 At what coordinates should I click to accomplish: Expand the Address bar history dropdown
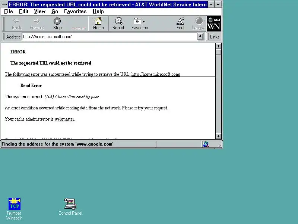tap(200, 37)
